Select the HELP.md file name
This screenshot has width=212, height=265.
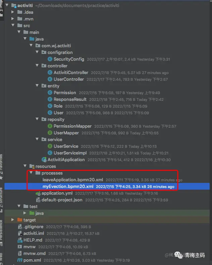click(x=33, y=240)
